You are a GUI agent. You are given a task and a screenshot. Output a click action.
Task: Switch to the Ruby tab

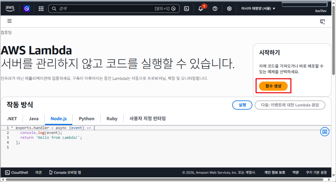112,119
